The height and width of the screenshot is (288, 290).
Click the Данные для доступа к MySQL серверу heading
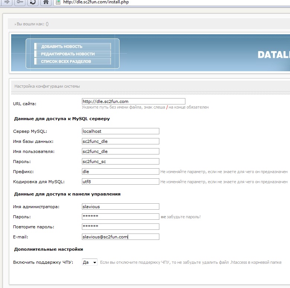pyautogui.click(x=62, y=119)
